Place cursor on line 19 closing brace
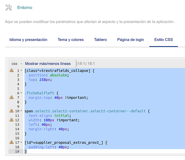This screenshot has width=185, height=160. click(x=25, y=152)
